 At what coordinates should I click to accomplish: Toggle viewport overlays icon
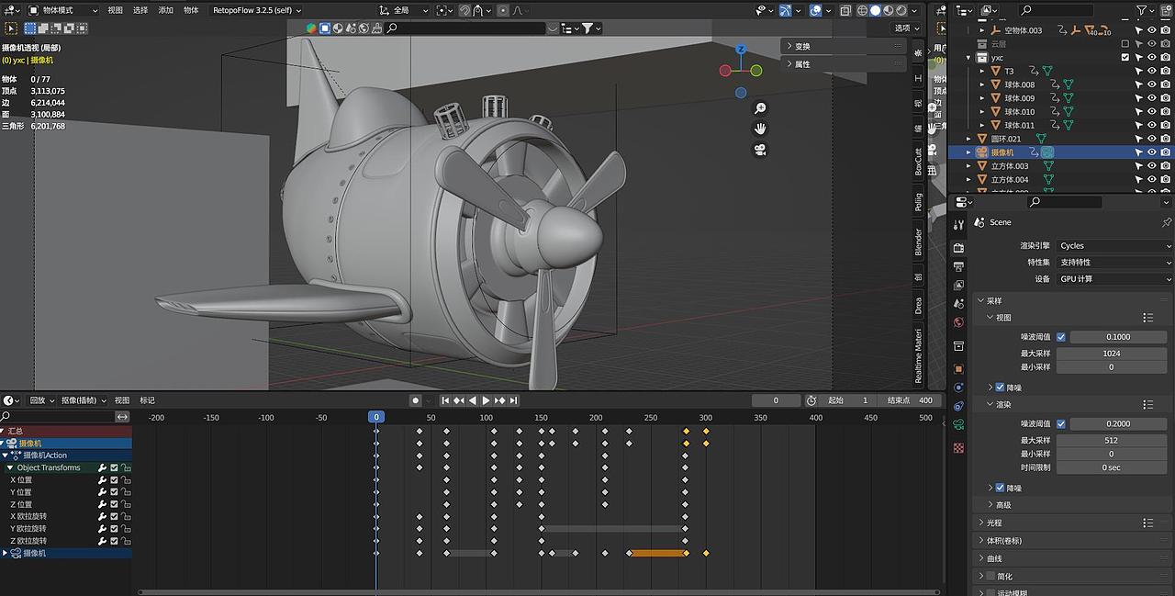point(814,10)
